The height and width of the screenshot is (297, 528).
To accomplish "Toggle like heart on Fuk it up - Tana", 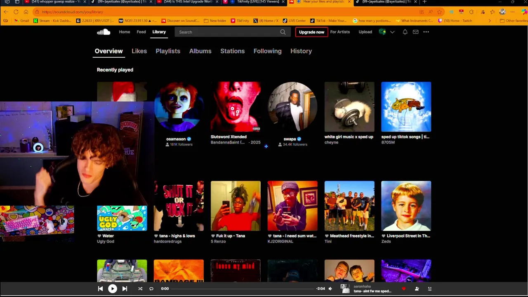I will coord(213,236).
